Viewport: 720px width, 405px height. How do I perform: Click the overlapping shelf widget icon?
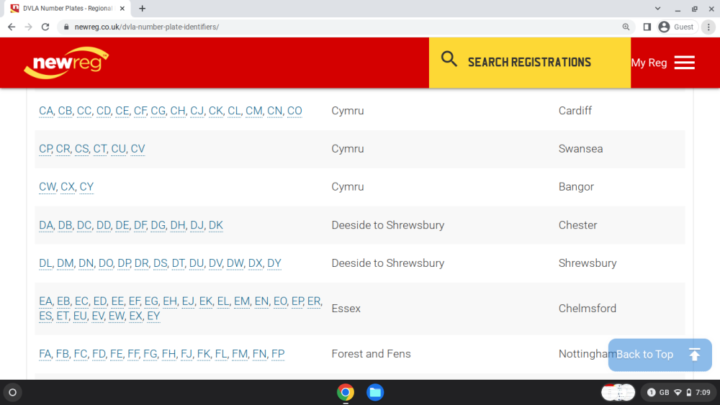[618, 393]
